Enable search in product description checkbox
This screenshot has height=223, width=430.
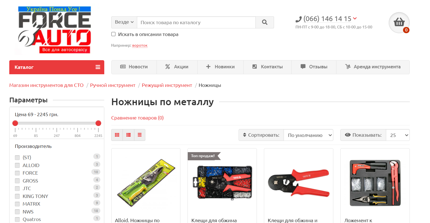[114, 34]
